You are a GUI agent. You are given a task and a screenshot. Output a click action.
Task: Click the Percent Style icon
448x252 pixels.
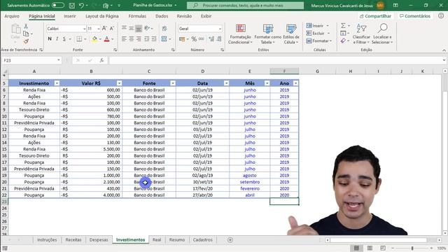[194, 39]
